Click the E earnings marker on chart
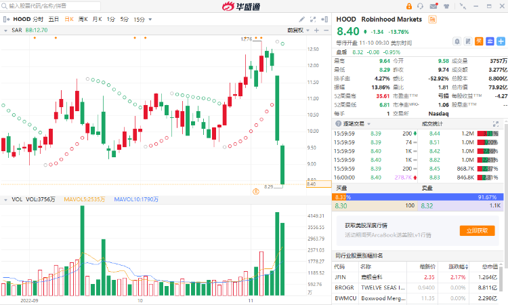 pyautogui.click(x=255, y=192)
